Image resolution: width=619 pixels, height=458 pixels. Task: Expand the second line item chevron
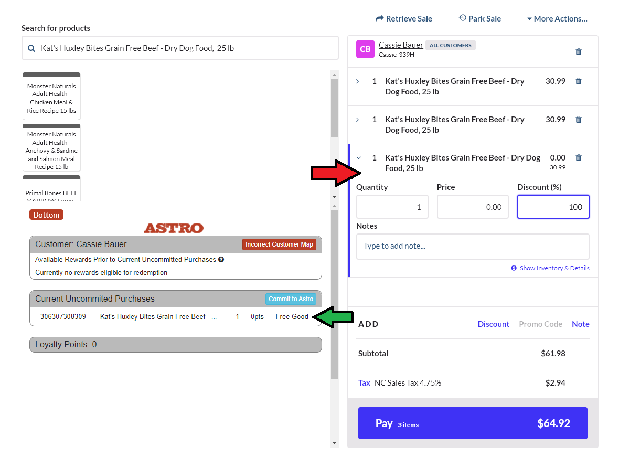click(x=358, y=120)
